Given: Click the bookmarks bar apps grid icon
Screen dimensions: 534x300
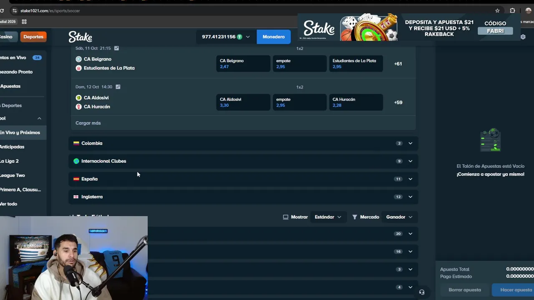Looking at the screenshot, I should click(x=24, y=22).
